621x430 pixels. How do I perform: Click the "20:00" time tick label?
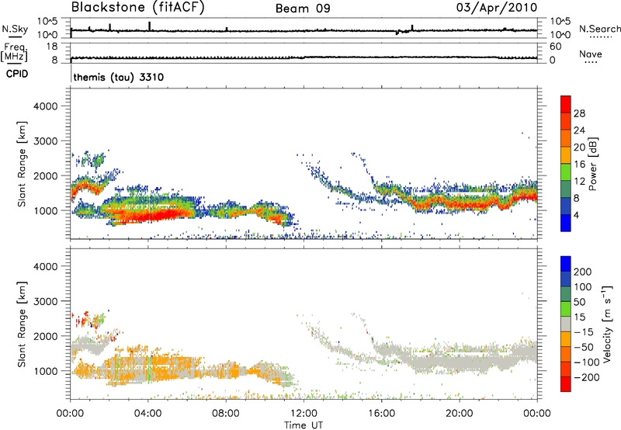click(459, 414)
